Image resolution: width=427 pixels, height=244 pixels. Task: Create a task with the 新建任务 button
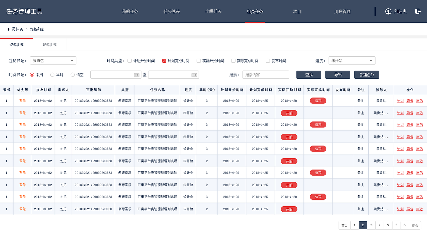tap(367, 74)
